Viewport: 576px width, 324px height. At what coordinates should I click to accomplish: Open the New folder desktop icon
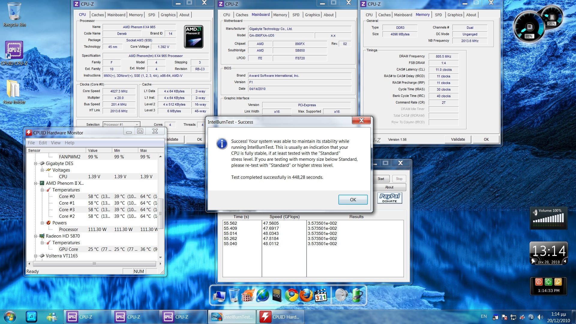14,91
